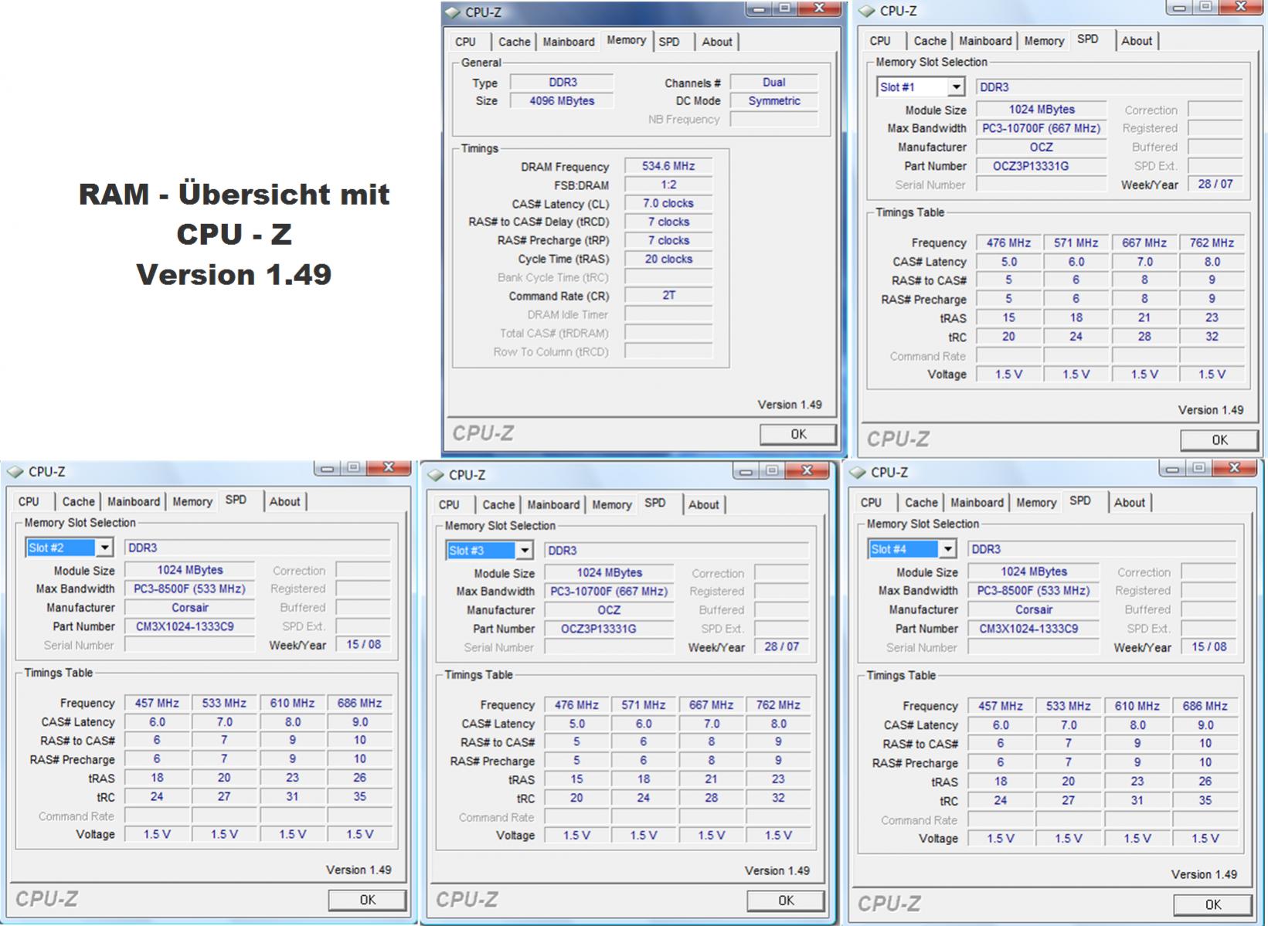Open Cache tab in the Memory window
The image size is (1268, 926).
[514, 42]
